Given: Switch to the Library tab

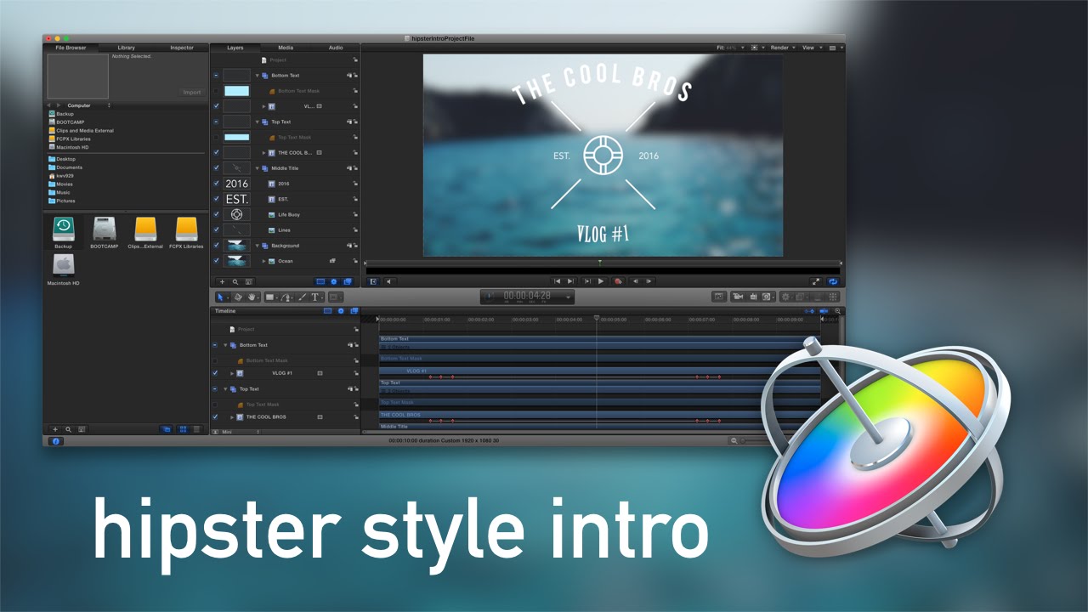Looking at the screenshot, I should 126,48.
